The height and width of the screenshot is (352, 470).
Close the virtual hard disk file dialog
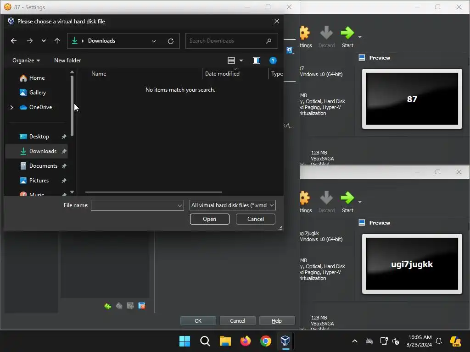277,21
